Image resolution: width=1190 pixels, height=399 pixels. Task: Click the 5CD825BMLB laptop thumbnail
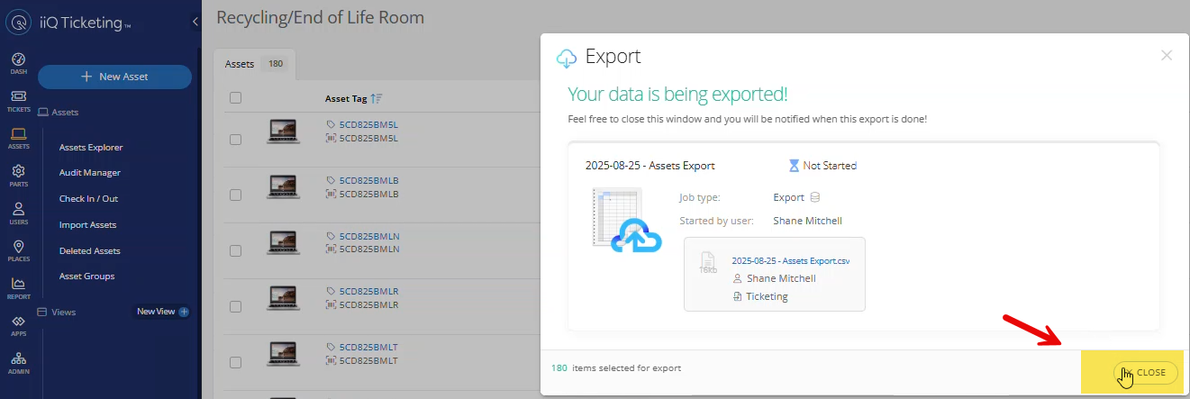click(x=284, y=186)
